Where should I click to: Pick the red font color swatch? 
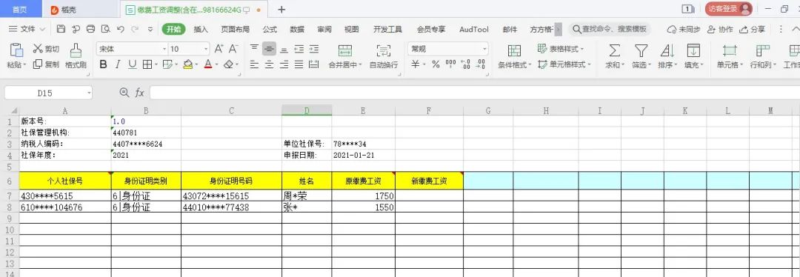207,64
